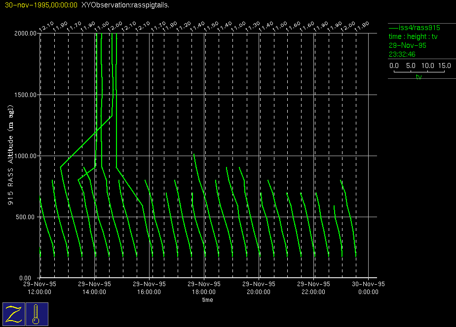Click the legend time 23:32:46
456x327 pixels.
[x=402, y=54]
